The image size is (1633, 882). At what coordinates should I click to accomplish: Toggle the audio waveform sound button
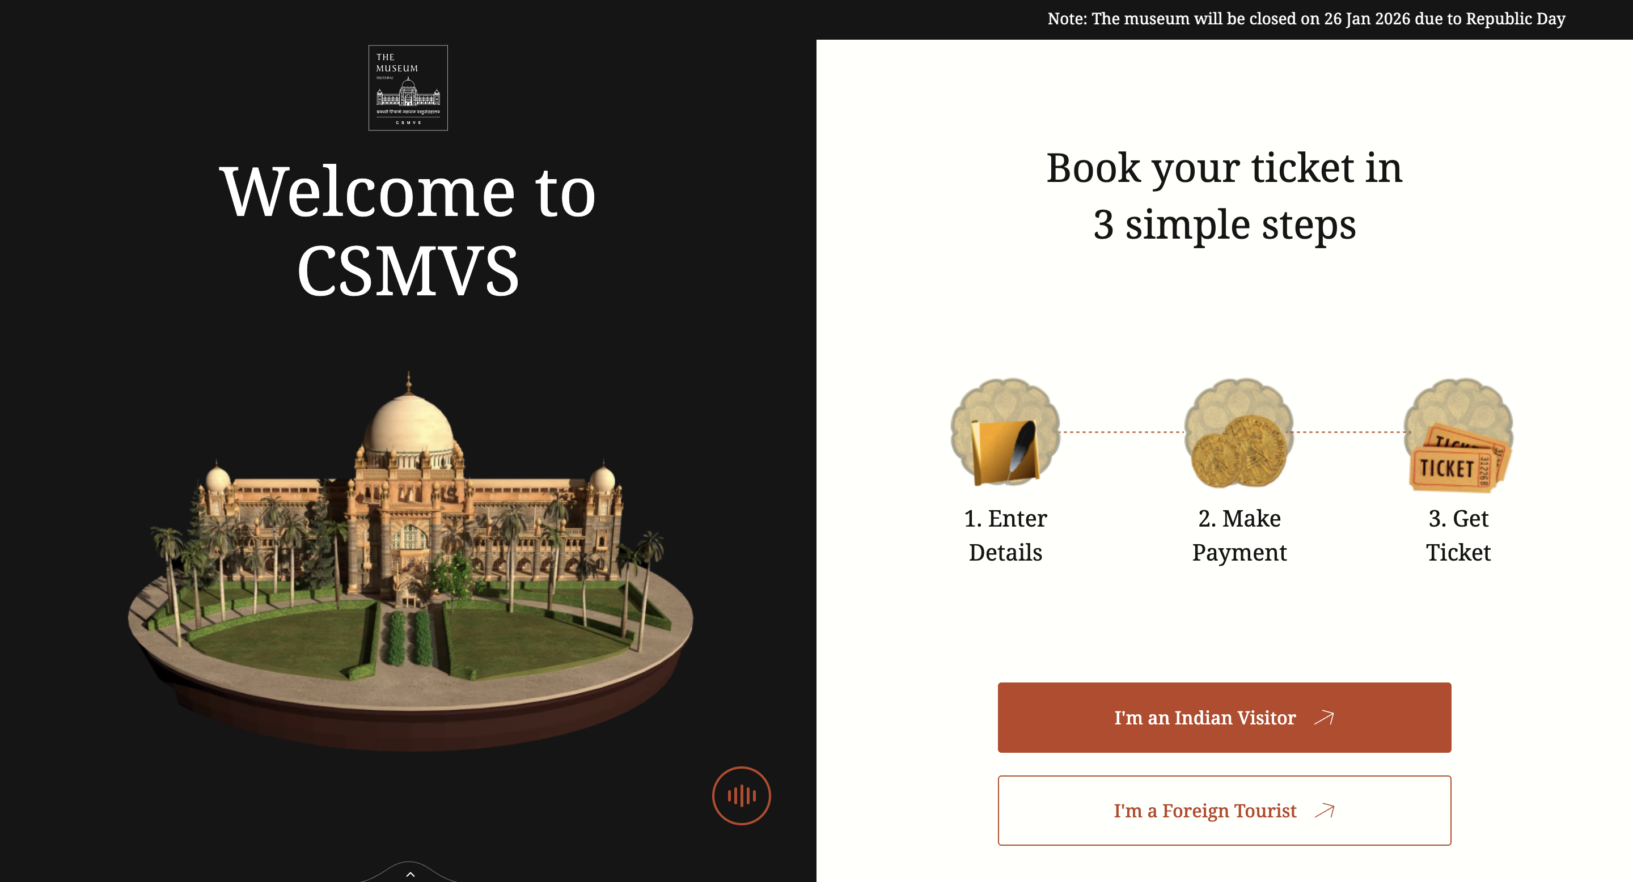click(741, 795)
